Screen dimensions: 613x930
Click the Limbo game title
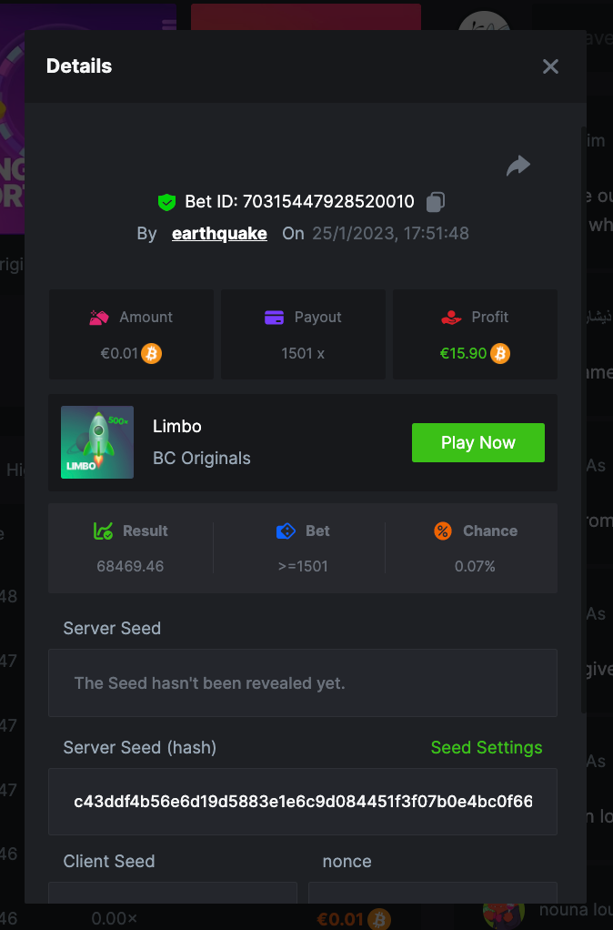pyautogui.click(x=177, y=426)
